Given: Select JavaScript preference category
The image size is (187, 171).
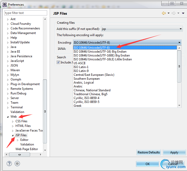Looking at the screenshot, I should tap(17, 61).
